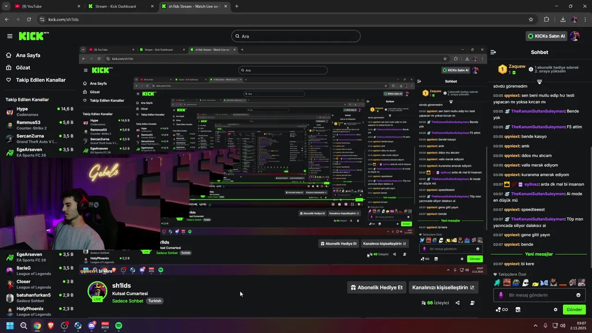Open Brave browser from taskbar
Viewport: 592px width, 333px height.
[x=50, y=326]
